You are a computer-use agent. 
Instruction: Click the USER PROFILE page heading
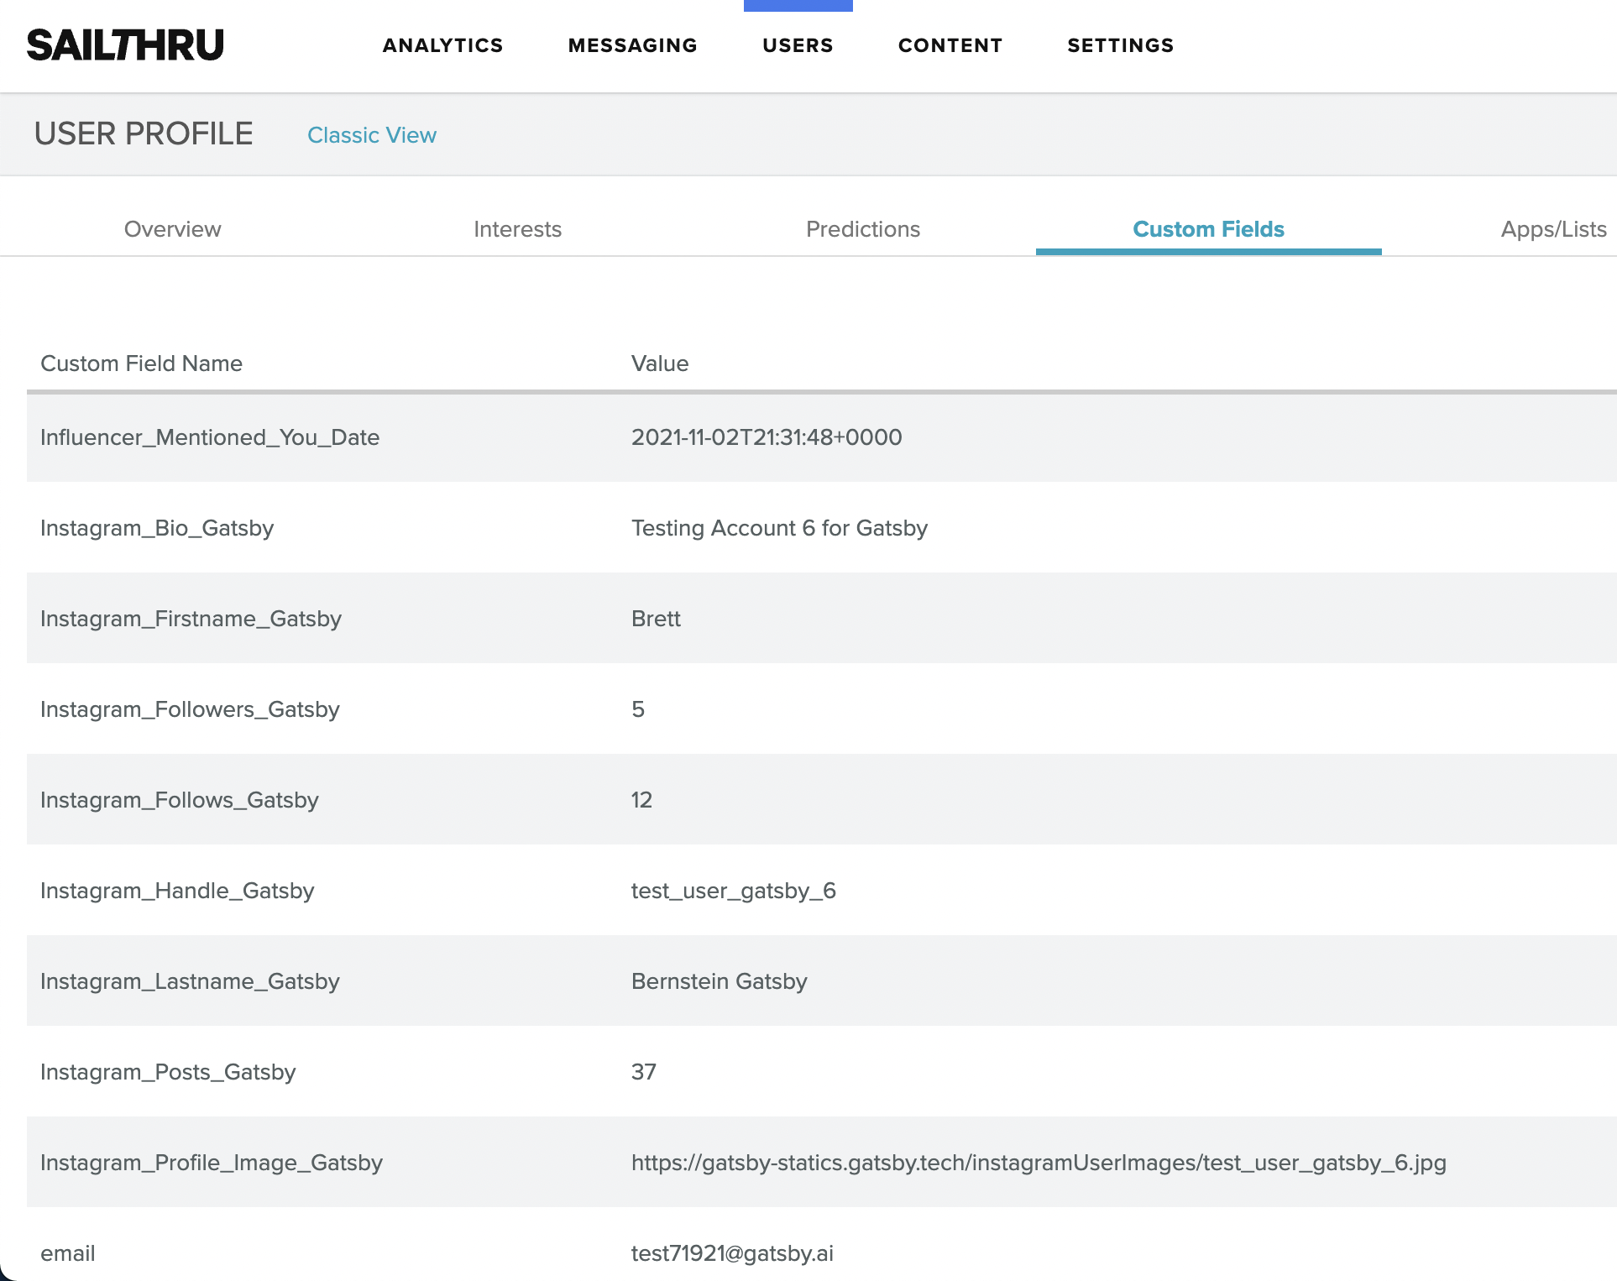[x=144, y=133]
